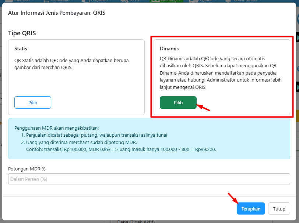299x223 pixels.
Task: Focus the Potongan MDR % input field
Action: click(149, 179)
